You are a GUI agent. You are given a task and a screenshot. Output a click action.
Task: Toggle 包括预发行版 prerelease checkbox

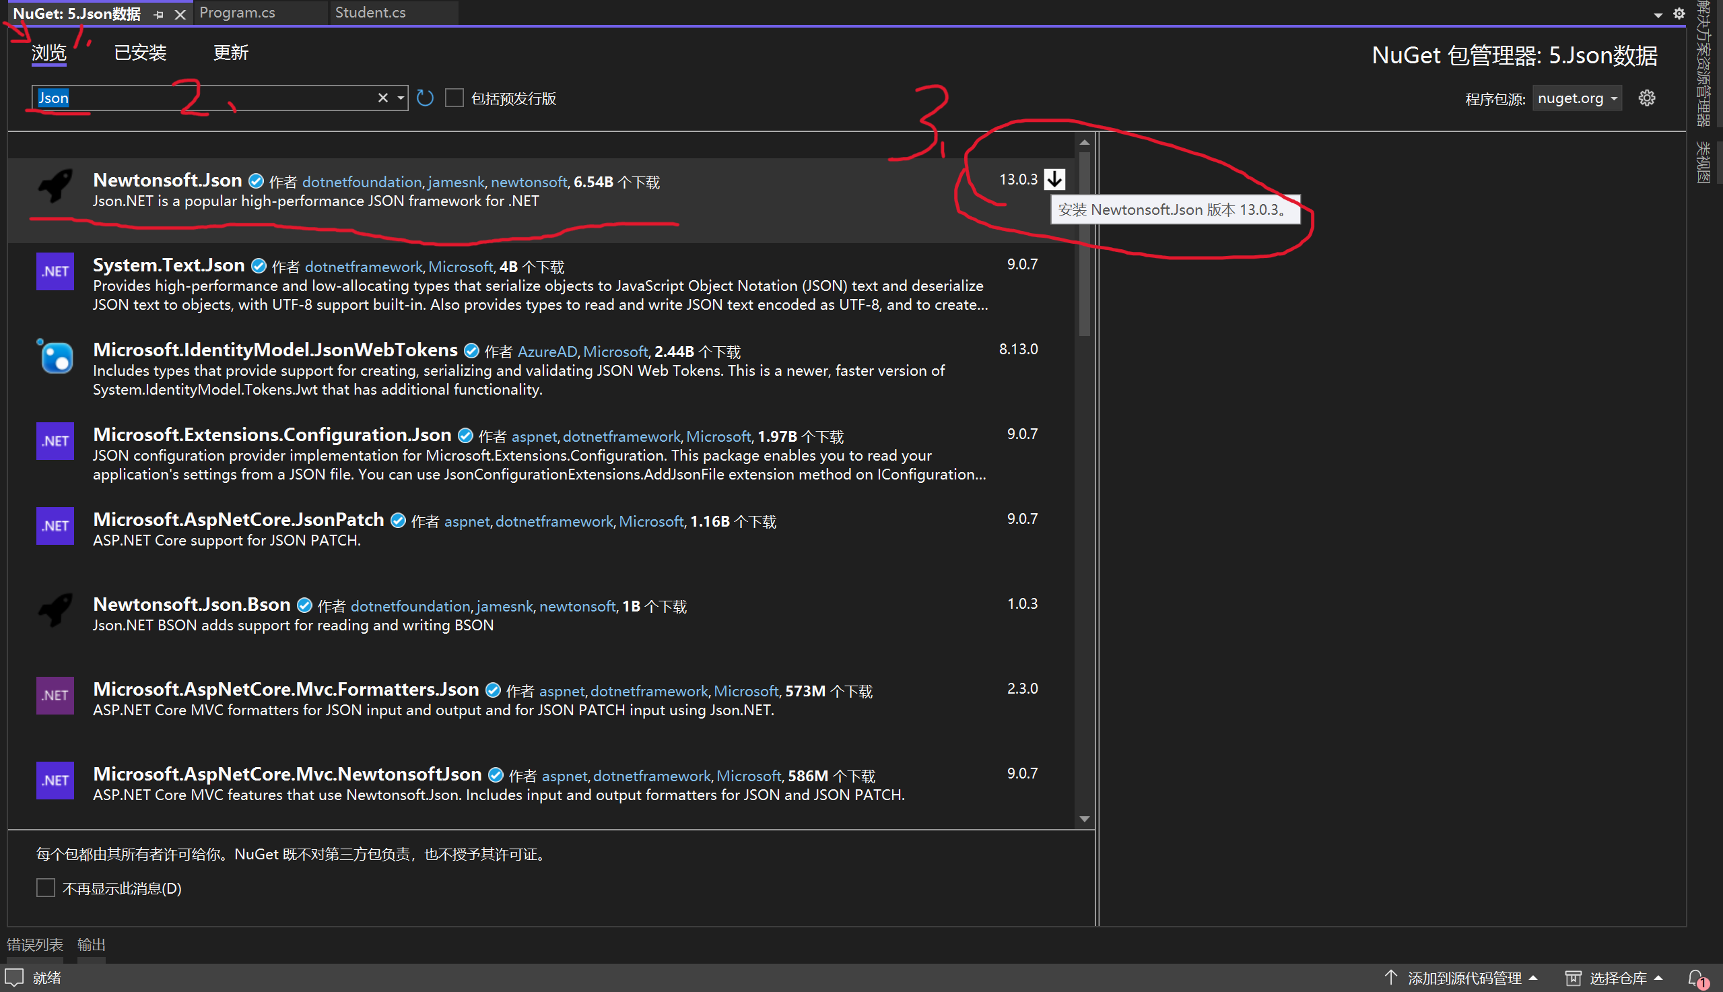click(454, 98)
